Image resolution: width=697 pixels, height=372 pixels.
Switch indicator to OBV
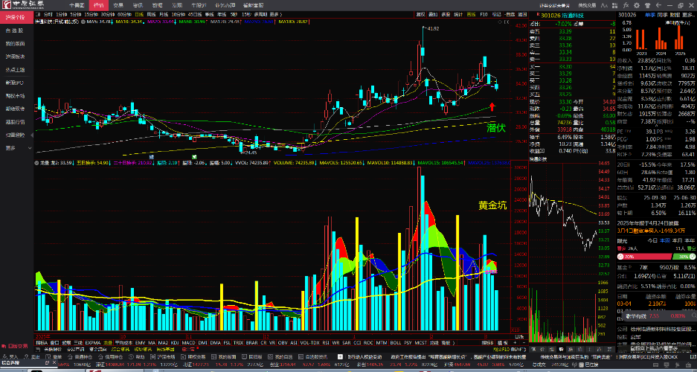[283, 343]
